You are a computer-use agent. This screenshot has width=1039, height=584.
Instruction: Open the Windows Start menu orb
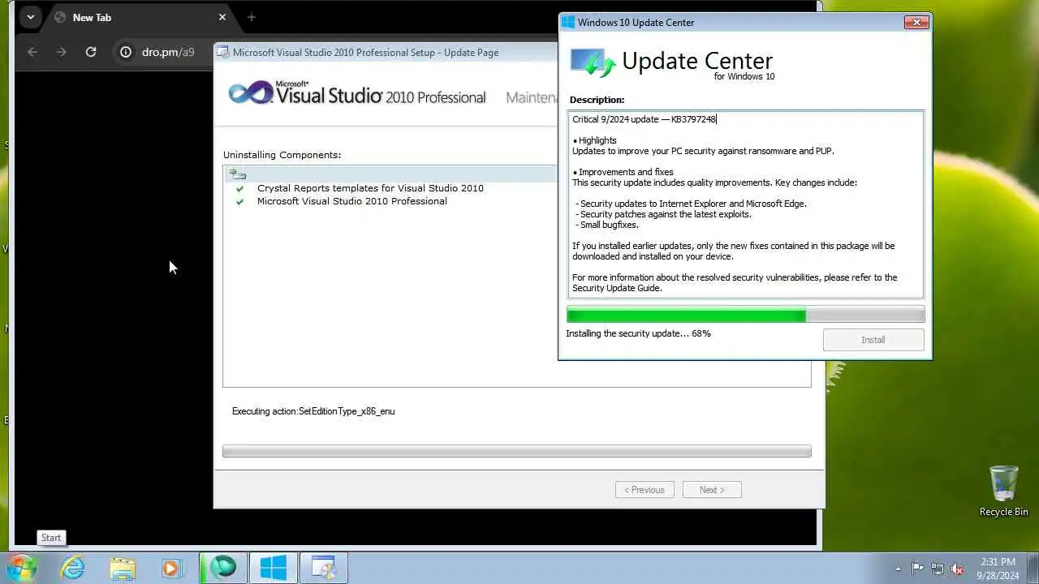click(x=22, y=568)
